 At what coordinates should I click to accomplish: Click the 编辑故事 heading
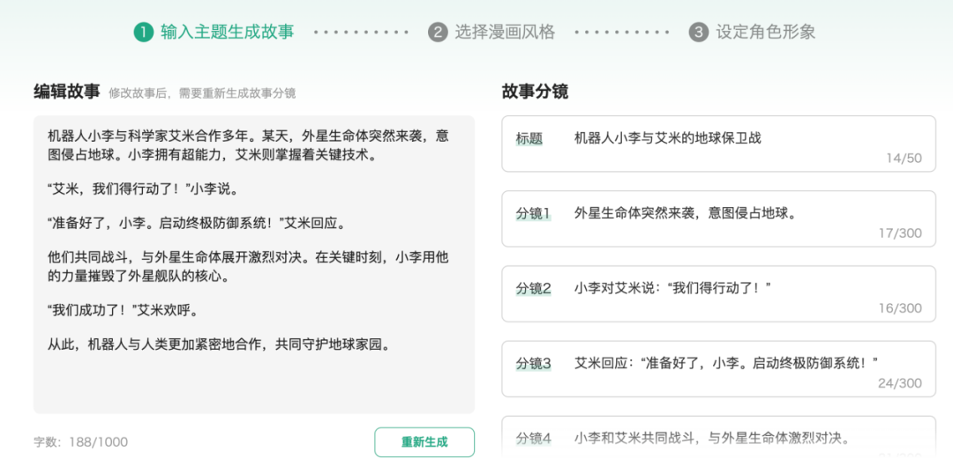66,92
